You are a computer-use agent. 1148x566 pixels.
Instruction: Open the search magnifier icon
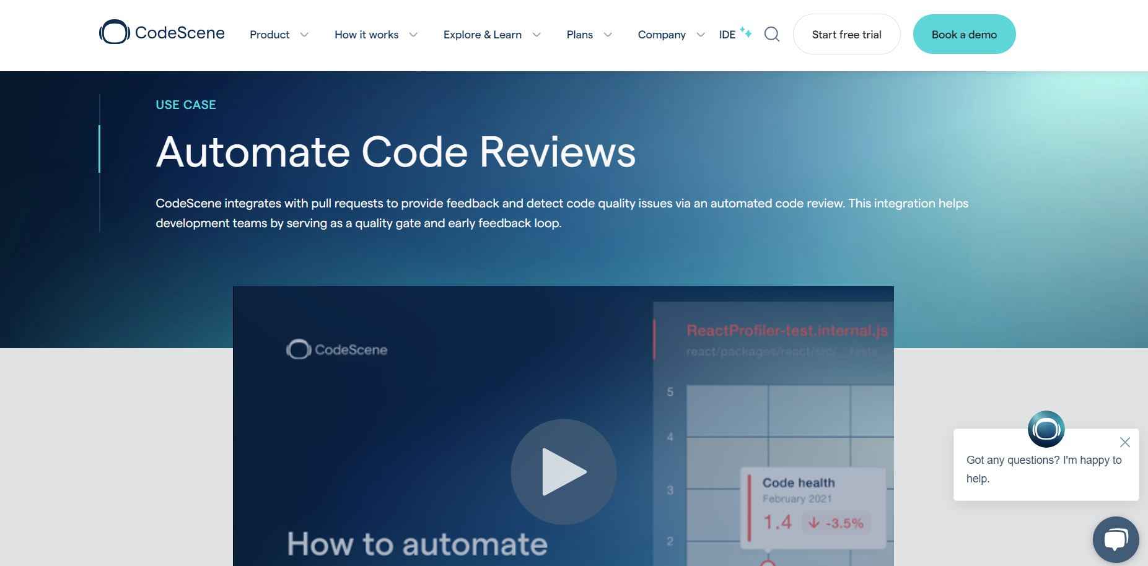point(771,34)
